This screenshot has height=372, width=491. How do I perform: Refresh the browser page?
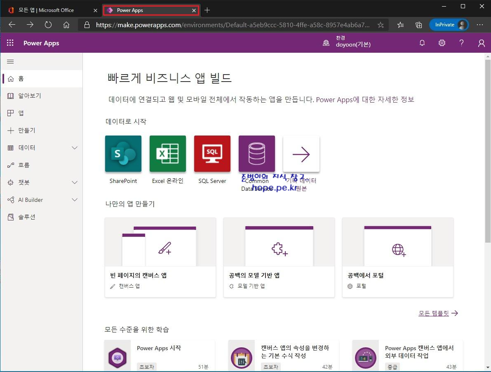(x=48, y=25)
